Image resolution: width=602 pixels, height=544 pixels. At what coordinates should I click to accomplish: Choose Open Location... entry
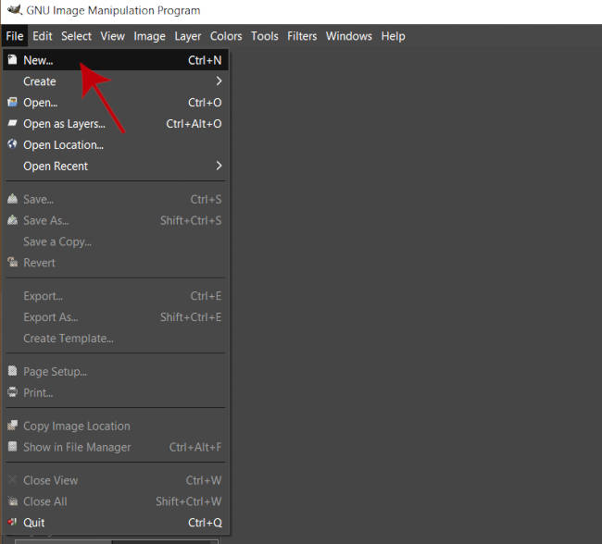[116, 144]
